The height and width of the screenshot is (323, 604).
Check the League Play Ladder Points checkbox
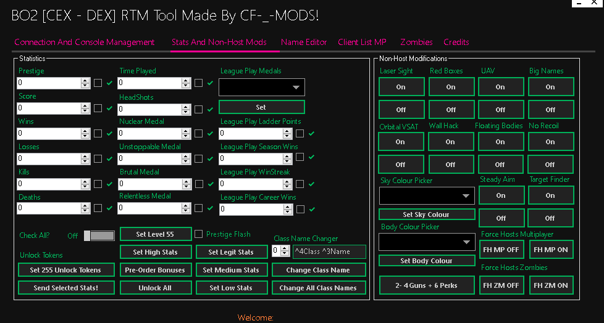click(x=300, y=133)
